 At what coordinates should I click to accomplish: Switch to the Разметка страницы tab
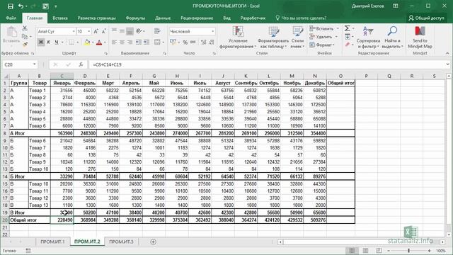click(x=96, y=18)
